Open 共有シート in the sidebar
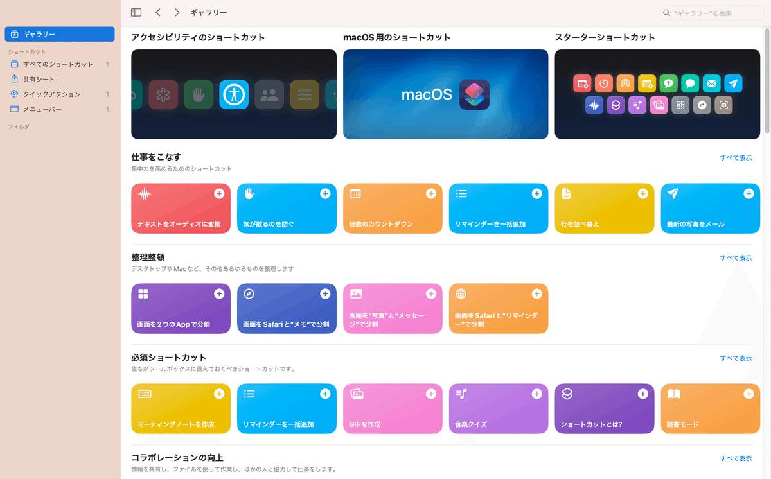 point(60,79)
